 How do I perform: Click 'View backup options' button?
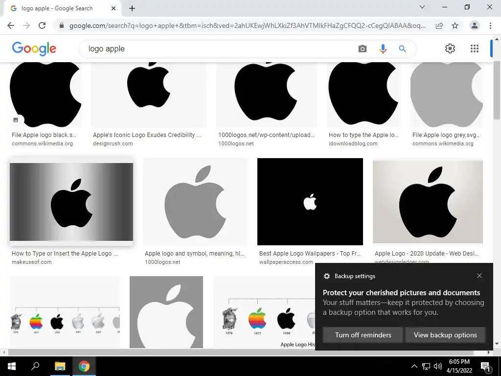(x=445, y=335)
